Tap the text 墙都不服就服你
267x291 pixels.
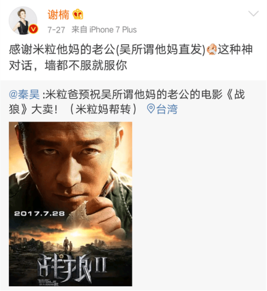(86, 66)
